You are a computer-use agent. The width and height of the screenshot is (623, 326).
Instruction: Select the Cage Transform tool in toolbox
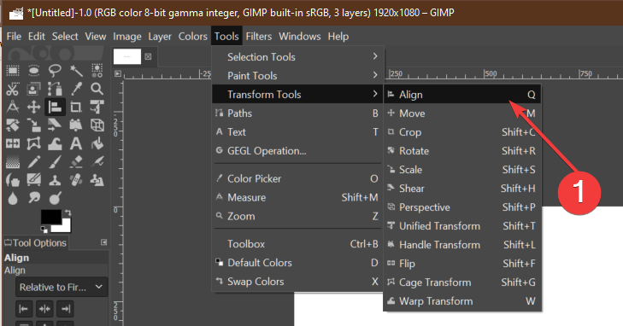[x=34, y=143]
